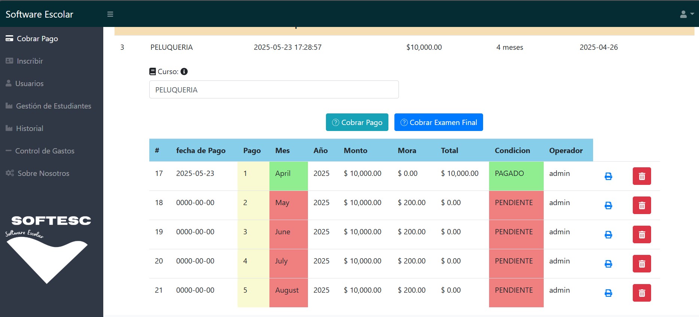Delete the May pending payment
Viewport: 699px width, 317px height.
(641, 205)
